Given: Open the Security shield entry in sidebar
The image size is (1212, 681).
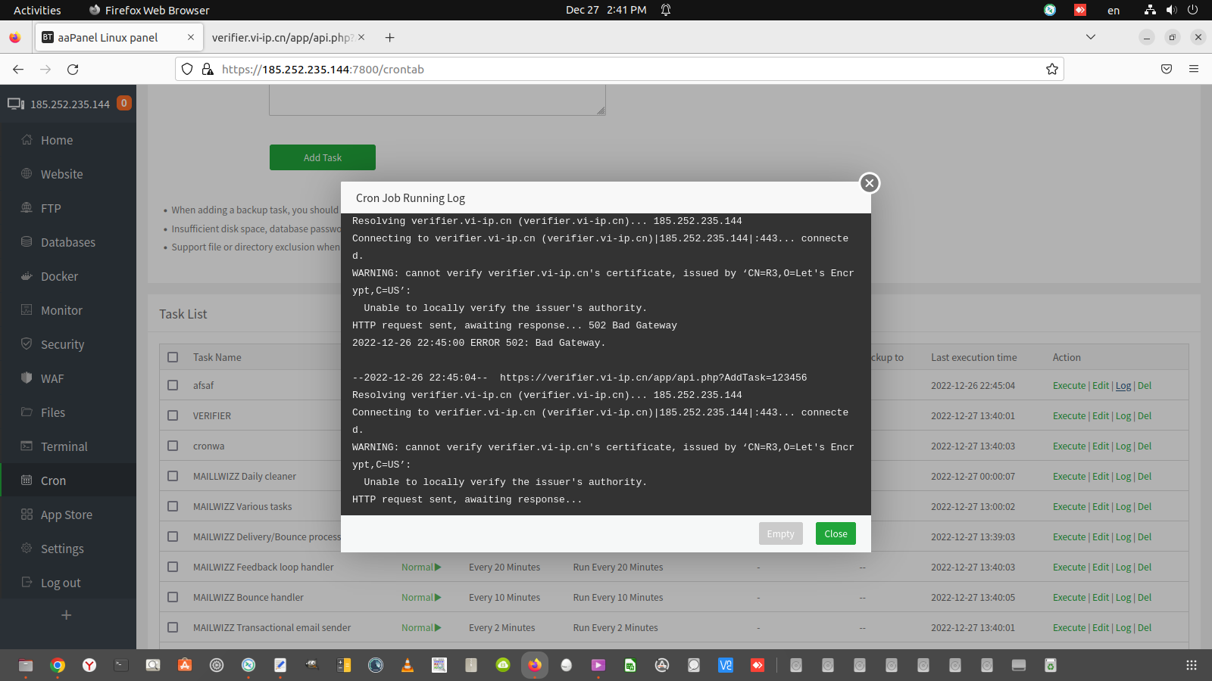Looking at the screenshot, I should click(62, 344).
